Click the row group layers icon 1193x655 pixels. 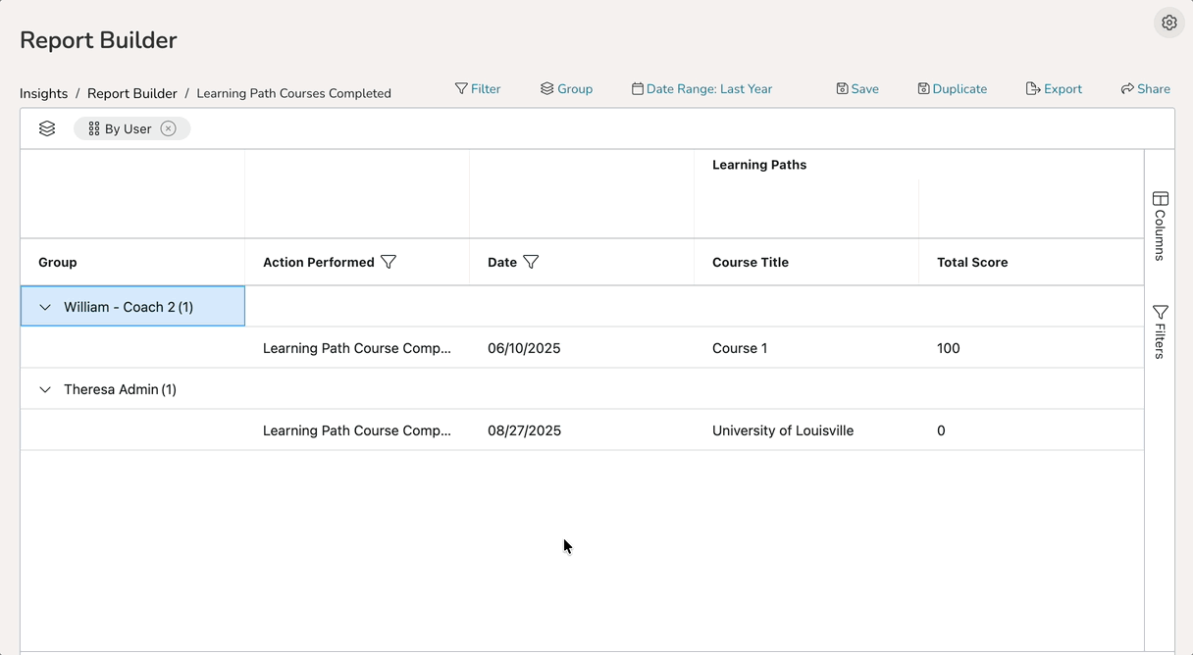pyautogui.click(x=47, y=128)
